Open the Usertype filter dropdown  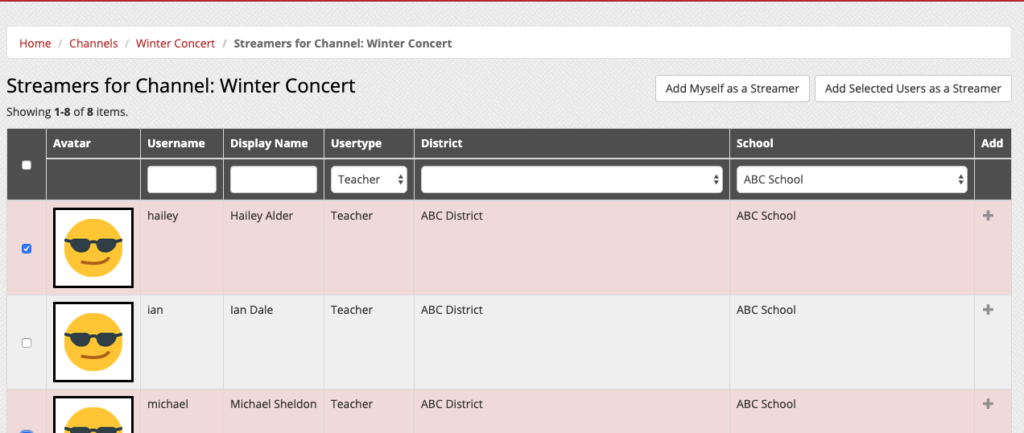click(x=369, y=179)
